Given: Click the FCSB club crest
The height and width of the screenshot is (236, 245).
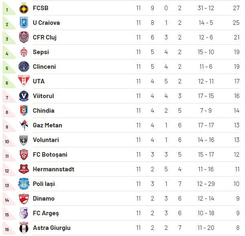Looking at the screenshot, I should click(x=24, y=9).
